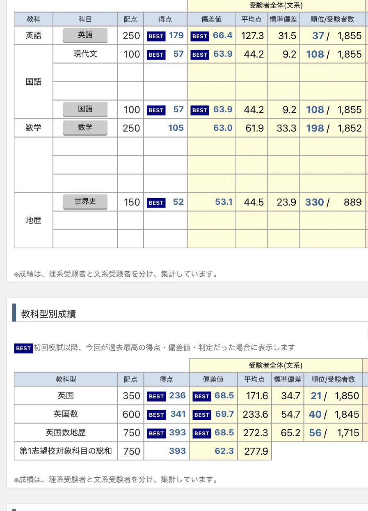
Task: Select first-choice total average 277.9
Action: (256, 451)
